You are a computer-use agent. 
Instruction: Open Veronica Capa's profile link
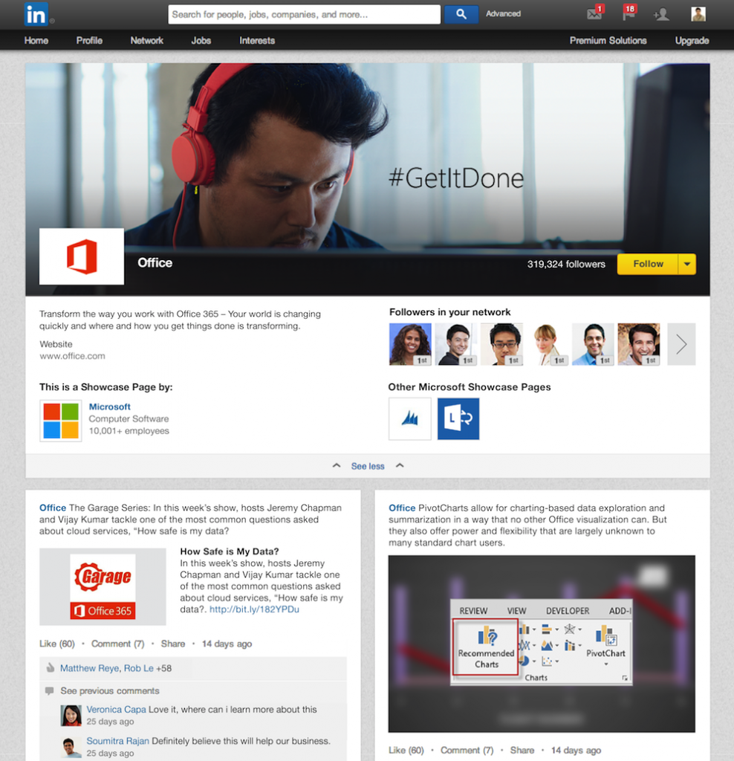click(x=116, y=710)
